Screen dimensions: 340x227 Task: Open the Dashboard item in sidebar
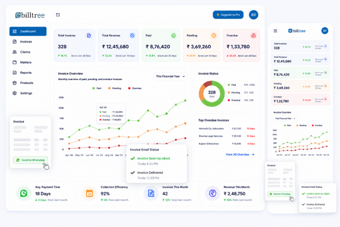point(28,31)
